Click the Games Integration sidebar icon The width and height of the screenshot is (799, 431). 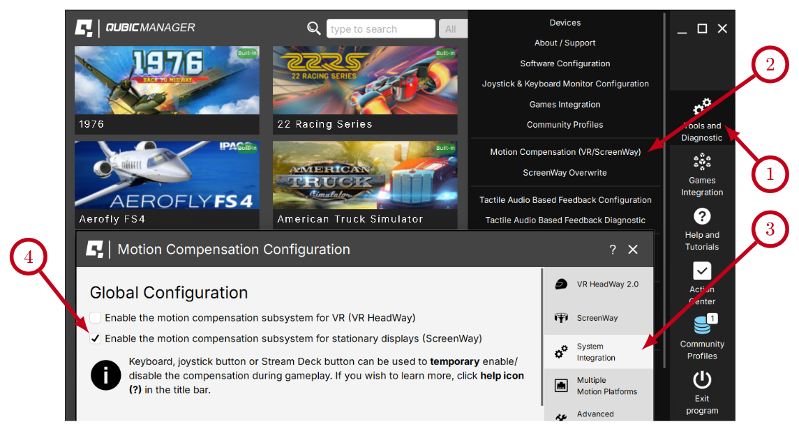pos(702,162)
